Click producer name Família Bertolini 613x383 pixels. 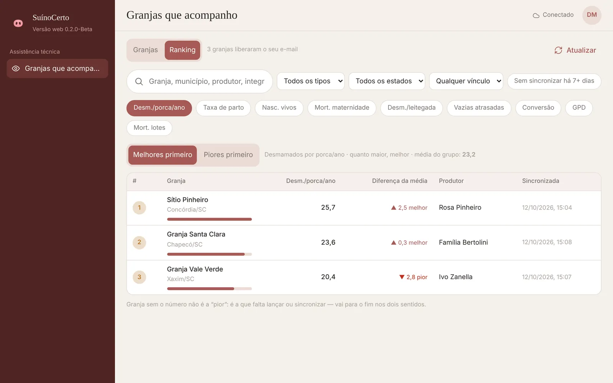pyautogui.click(x=463, y=242)
